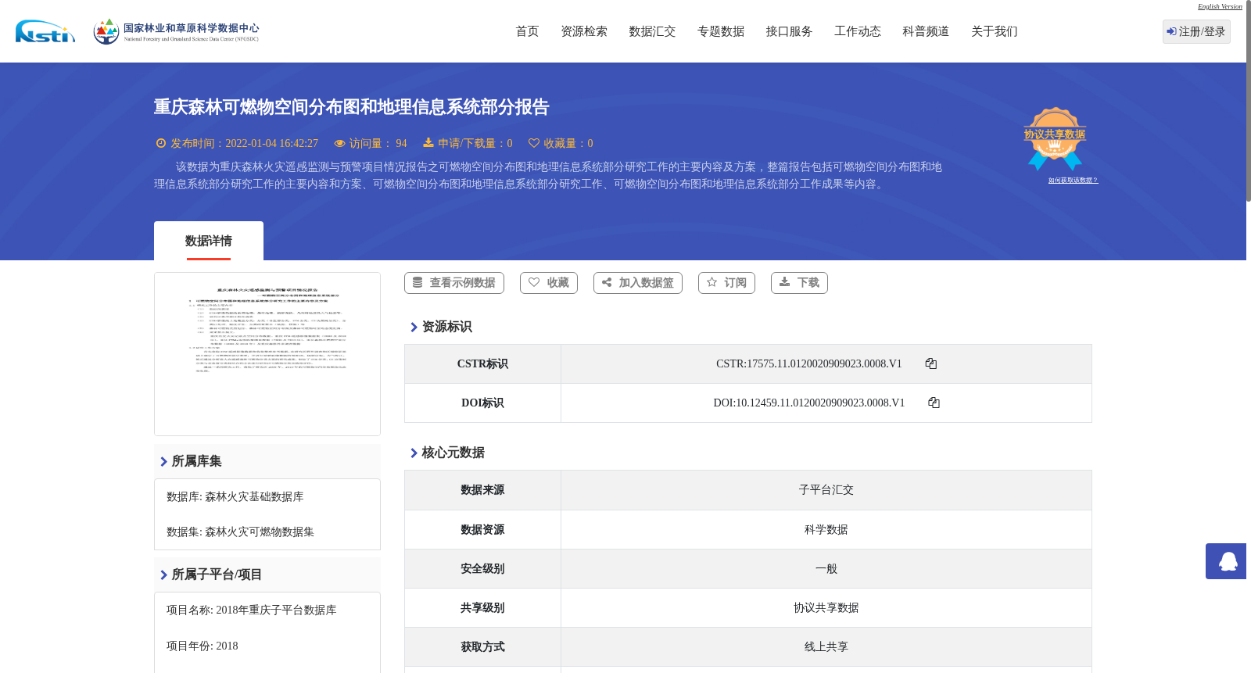Open 关于我们 menu item
Screen dimensions: 1251x673
[x=995, y=31]
